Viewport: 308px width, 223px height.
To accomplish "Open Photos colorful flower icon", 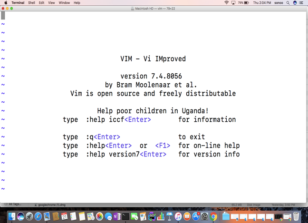I will (x=99, y=216).
